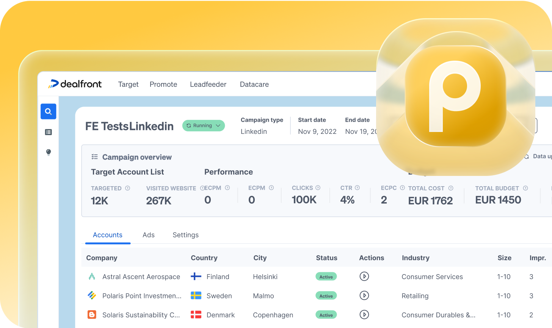Image resolution: width=552 pixels, height=328 pixels.
Task: Click the CTR info help icon
Action: pos(358,188)
